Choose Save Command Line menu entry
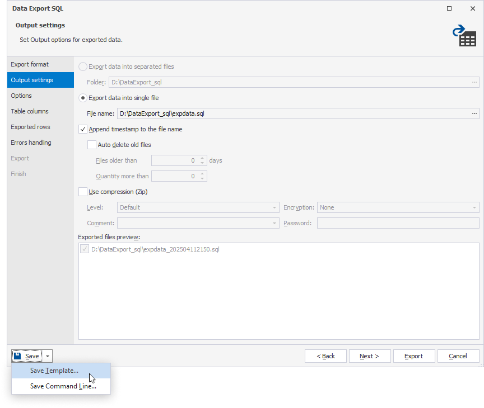Viewport: 484px width, 408px height. (x=63, y=386)
